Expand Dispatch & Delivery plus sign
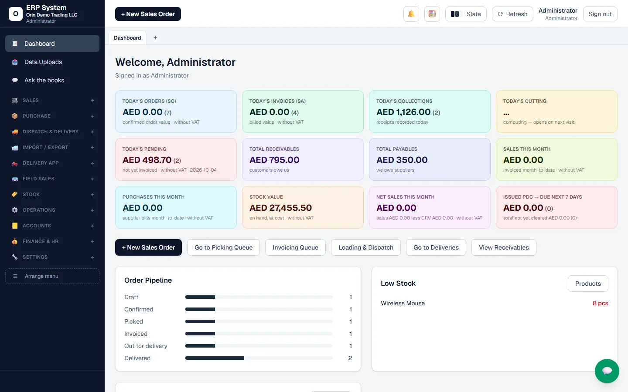628x392 pixels. [92, 132]
